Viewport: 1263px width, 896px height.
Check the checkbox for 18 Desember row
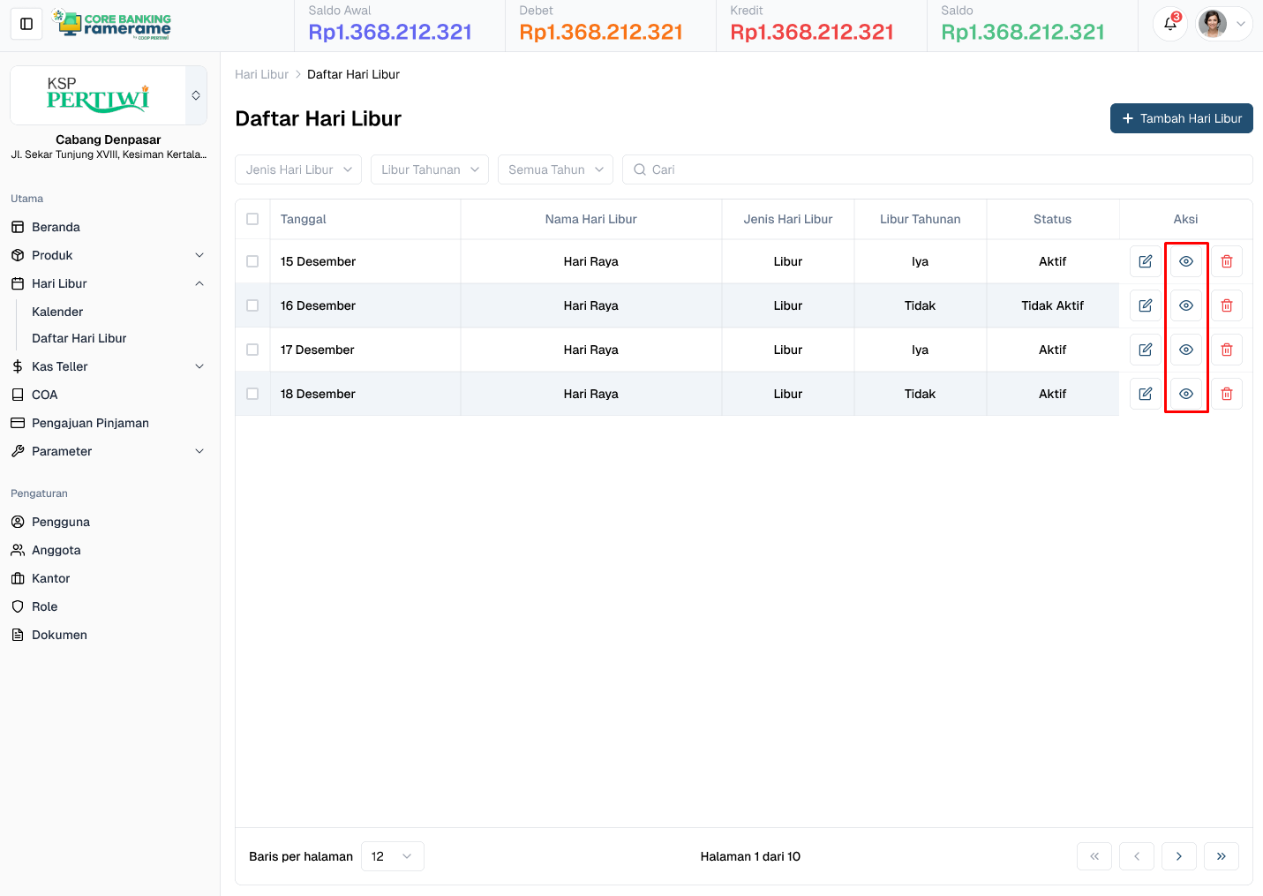(252, 393)
